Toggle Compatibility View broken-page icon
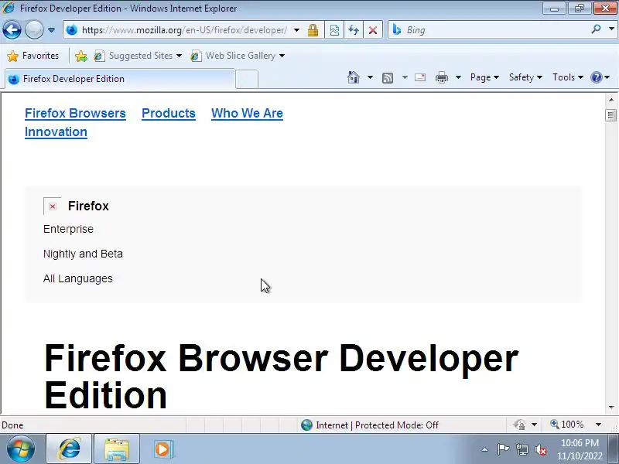 click(334, 30)
